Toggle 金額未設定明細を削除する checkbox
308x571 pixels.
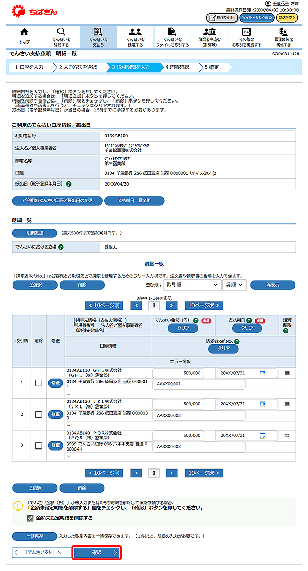pos(30,518)
